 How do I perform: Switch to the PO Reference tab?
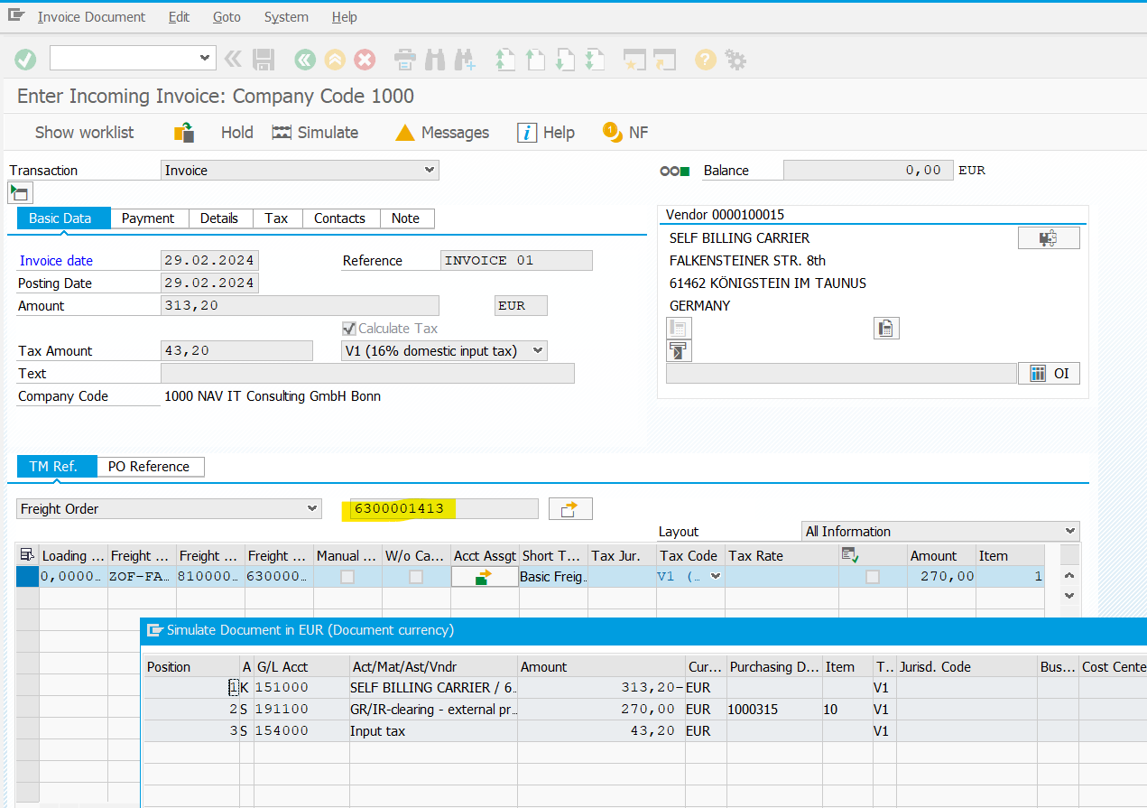click(x=150, y=466)
